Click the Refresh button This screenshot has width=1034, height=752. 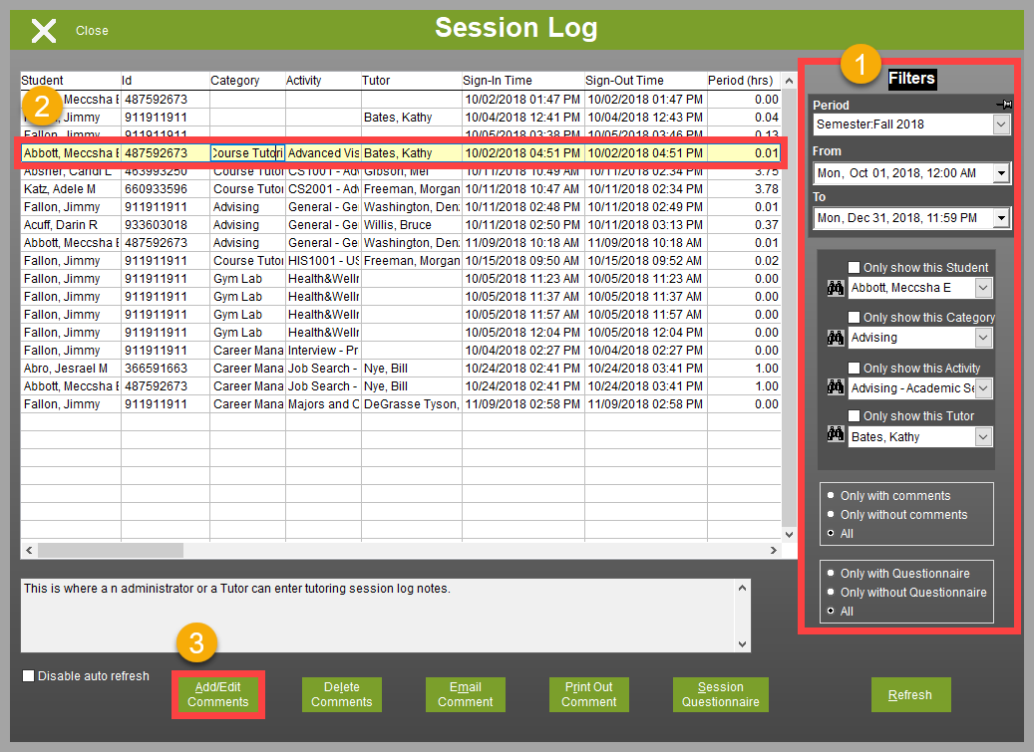(x=910, y=694)
